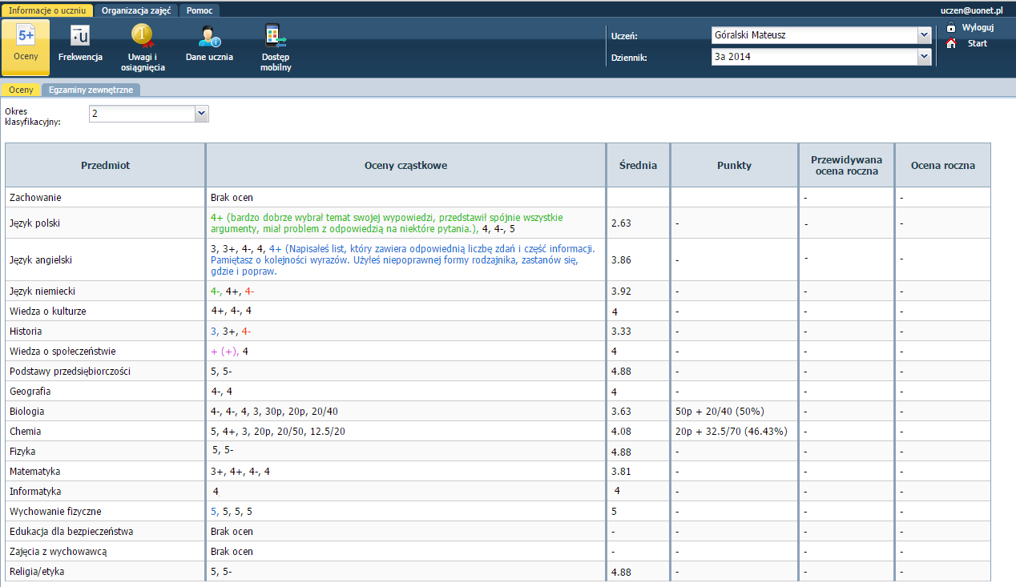Viewport: 1016px width, 587px height.
Task: Expand the Okres klasyfikacyjny dropdown arrow
Action: [x=202, y=114]
